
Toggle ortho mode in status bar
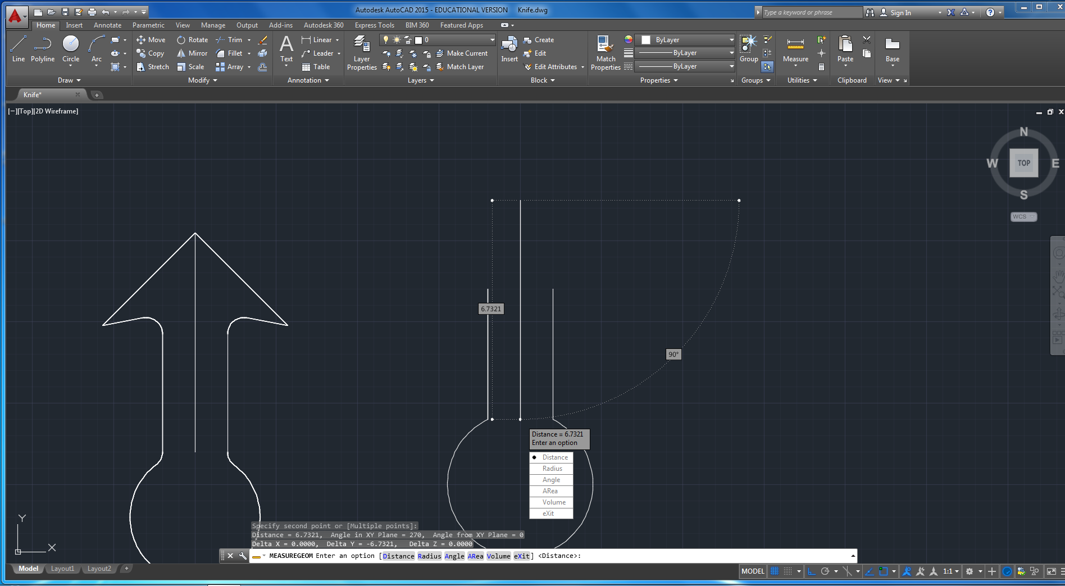pyautogui.click(x=812, y=571)
